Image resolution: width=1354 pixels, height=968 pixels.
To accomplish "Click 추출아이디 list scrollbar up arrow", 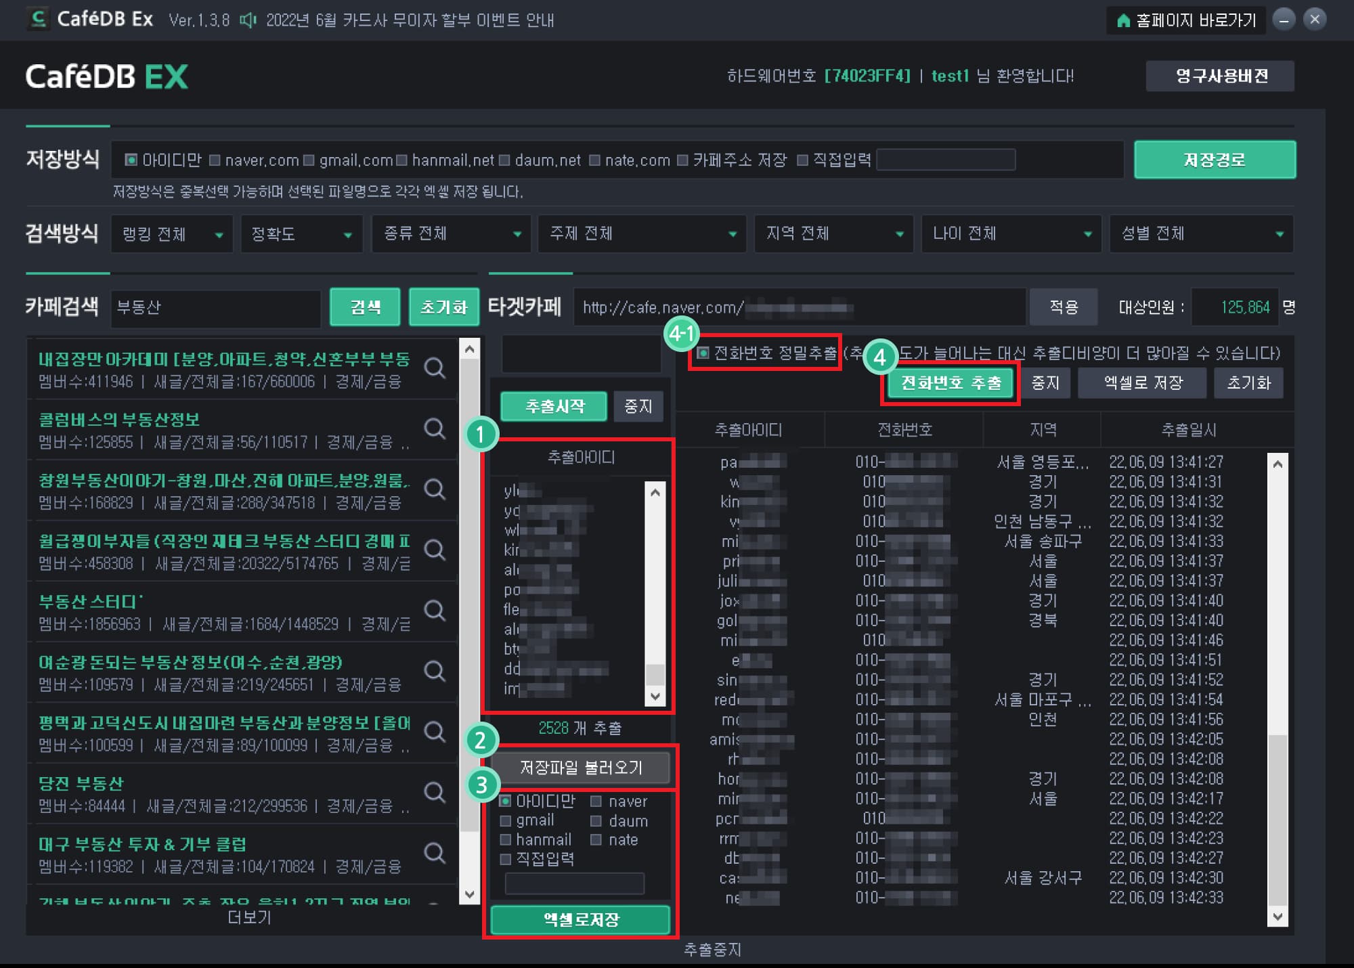I will coord(655,493).
